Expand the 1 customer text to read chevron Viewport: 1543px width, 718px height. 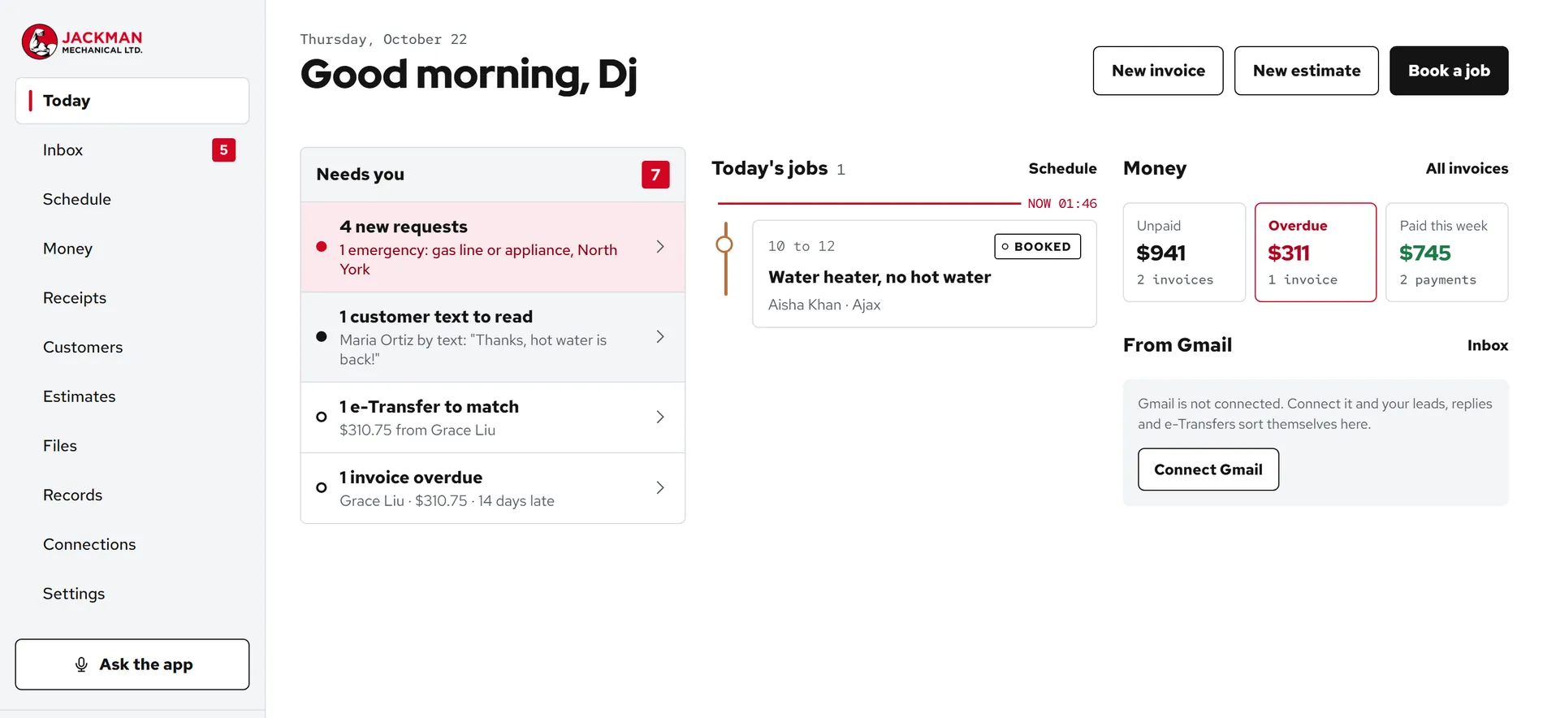tap(660, 337)
